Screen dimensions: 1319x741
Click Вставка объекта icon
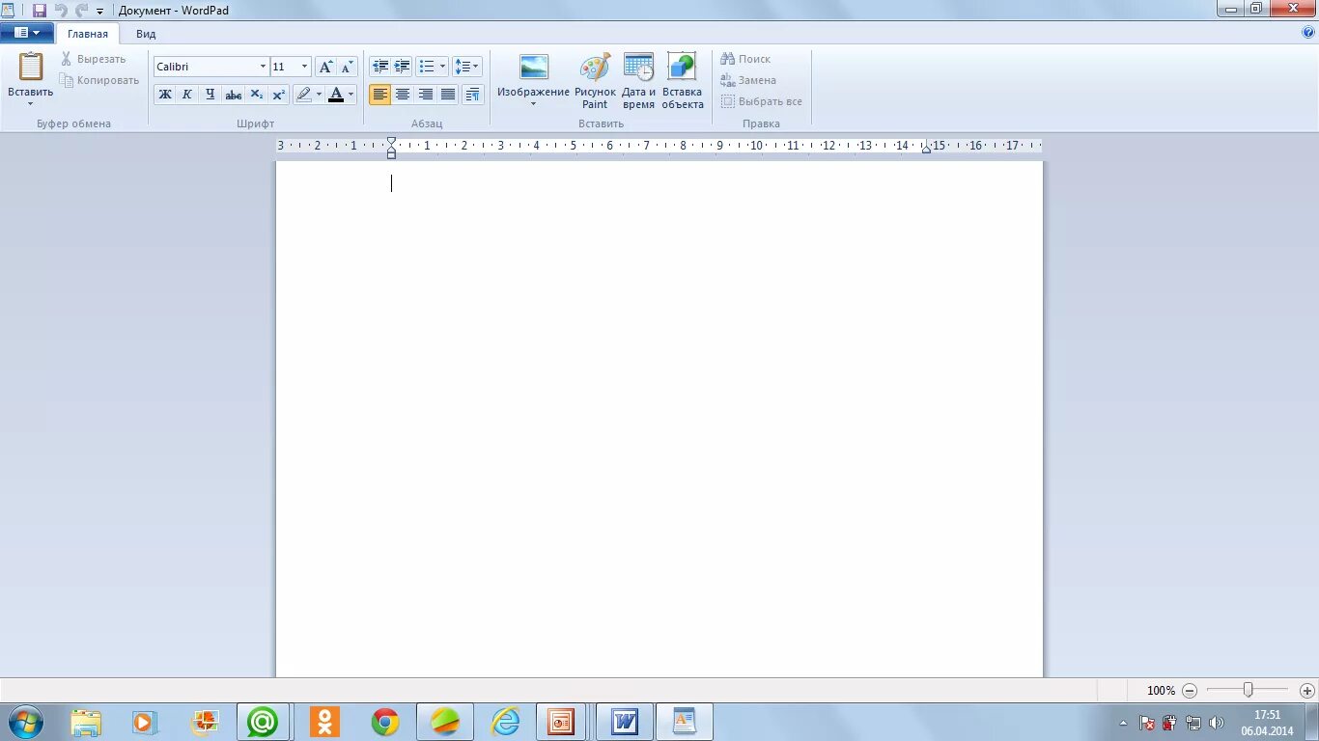coord(682,81)
